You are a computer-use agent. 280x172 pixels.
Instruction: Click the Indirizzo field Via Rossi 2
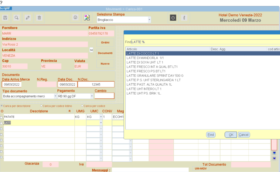pos(45,44)
